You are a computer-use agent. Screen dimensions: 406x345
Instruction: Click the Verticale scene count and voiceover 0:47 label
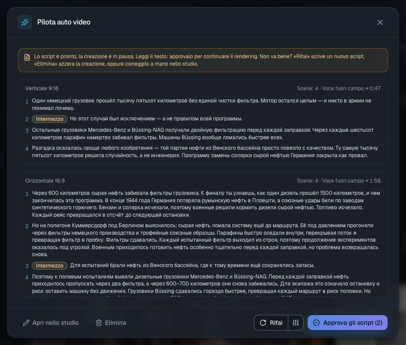click(339, 88)
